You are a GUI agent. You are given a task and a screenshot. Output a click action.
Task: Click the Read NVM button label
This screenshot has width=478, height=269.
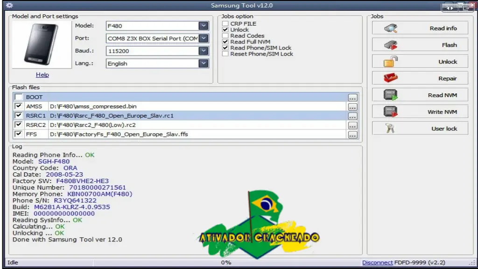[x=443, y=95]
